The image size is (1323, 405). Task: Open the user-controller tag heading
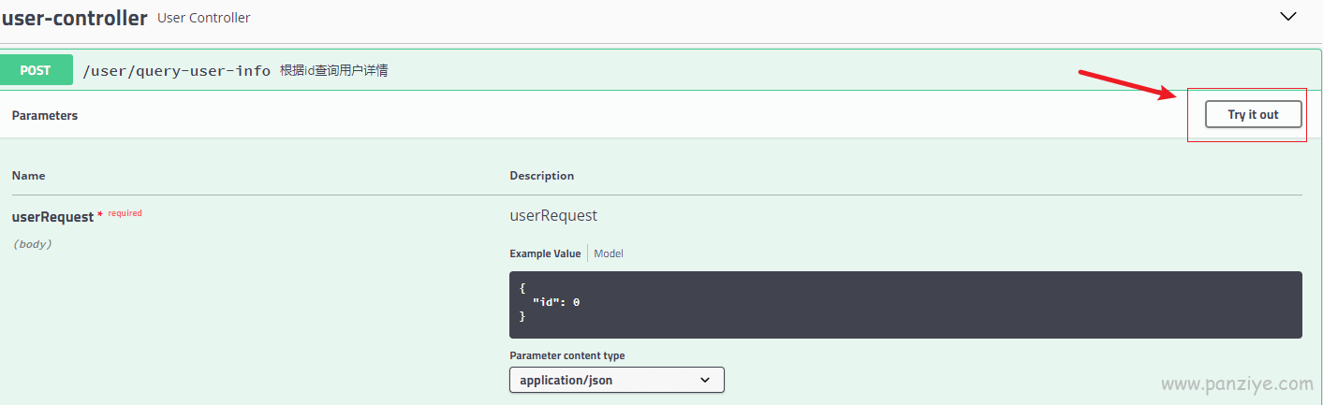(74, 18)
